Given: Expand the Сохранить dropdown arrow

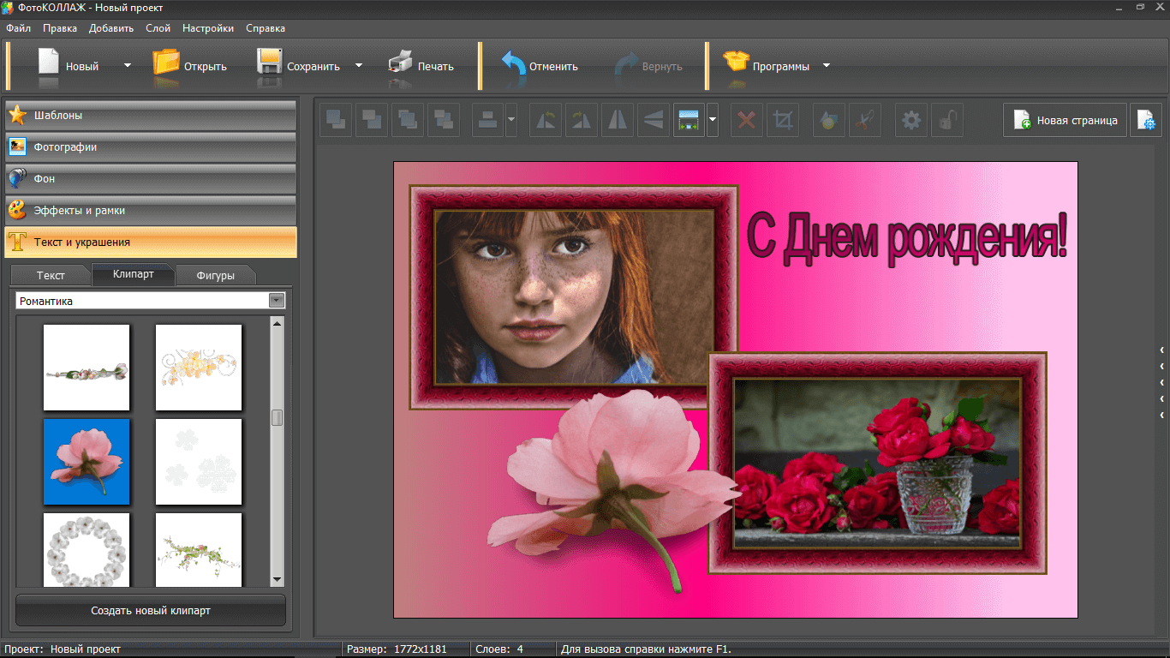Looking at the screenshot, I should [359, 65].
